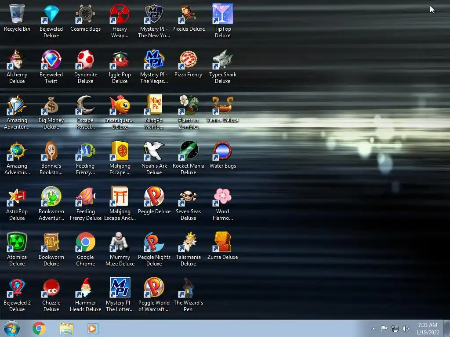Screen dimensions: 450x337
Task: Launch Chrome from the taskbar
Action: click(39, 328)
